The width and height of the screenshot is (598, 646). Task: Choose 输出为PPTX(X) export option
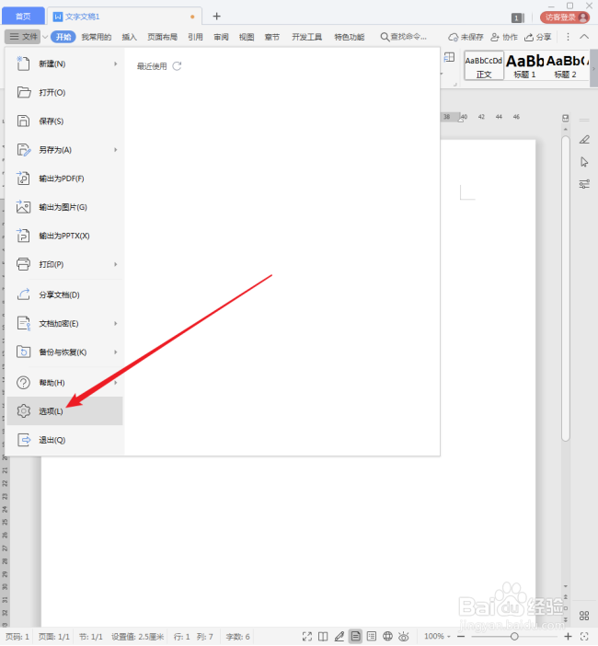tap(64, 236)
